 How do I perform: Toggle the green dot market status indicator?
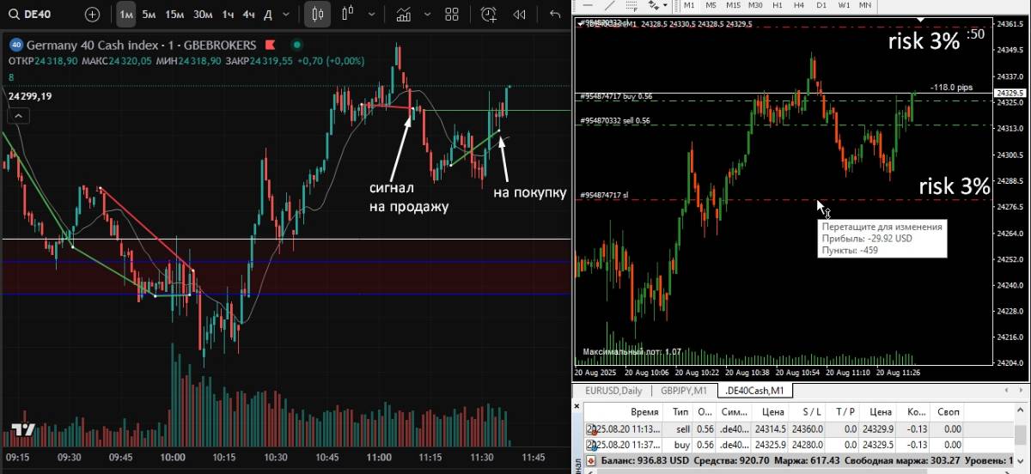click(296, 45)
